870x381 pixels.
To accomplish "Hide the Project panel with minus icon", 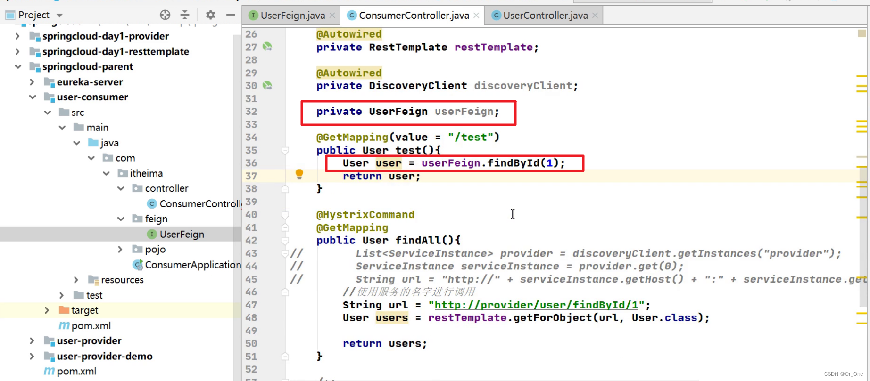I will pyautogui.click(x=231, y=15).
